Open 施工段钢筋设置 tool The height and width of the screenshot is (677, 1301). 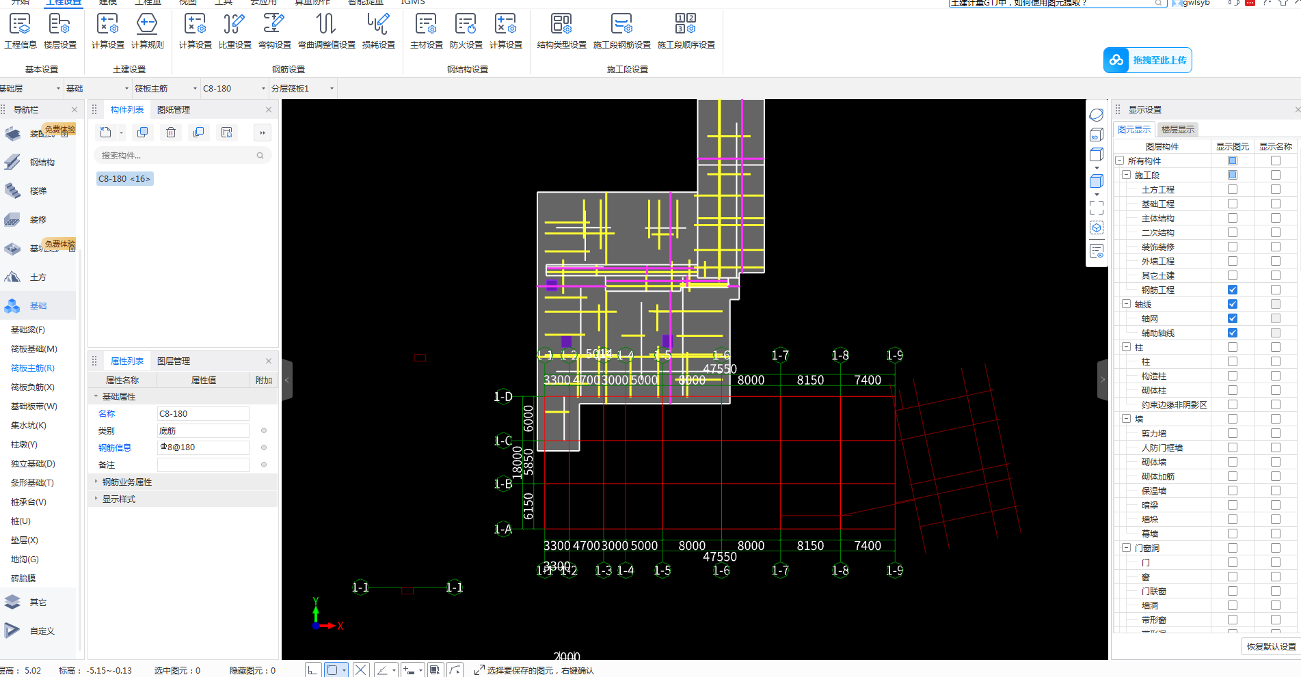coord(621,31)
